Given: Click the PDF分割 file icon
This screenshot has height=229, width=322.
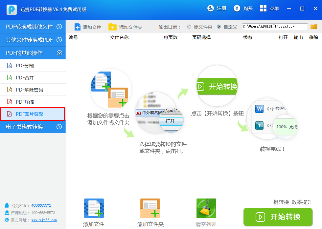Looking at the screenshot, I should (10, 65).
